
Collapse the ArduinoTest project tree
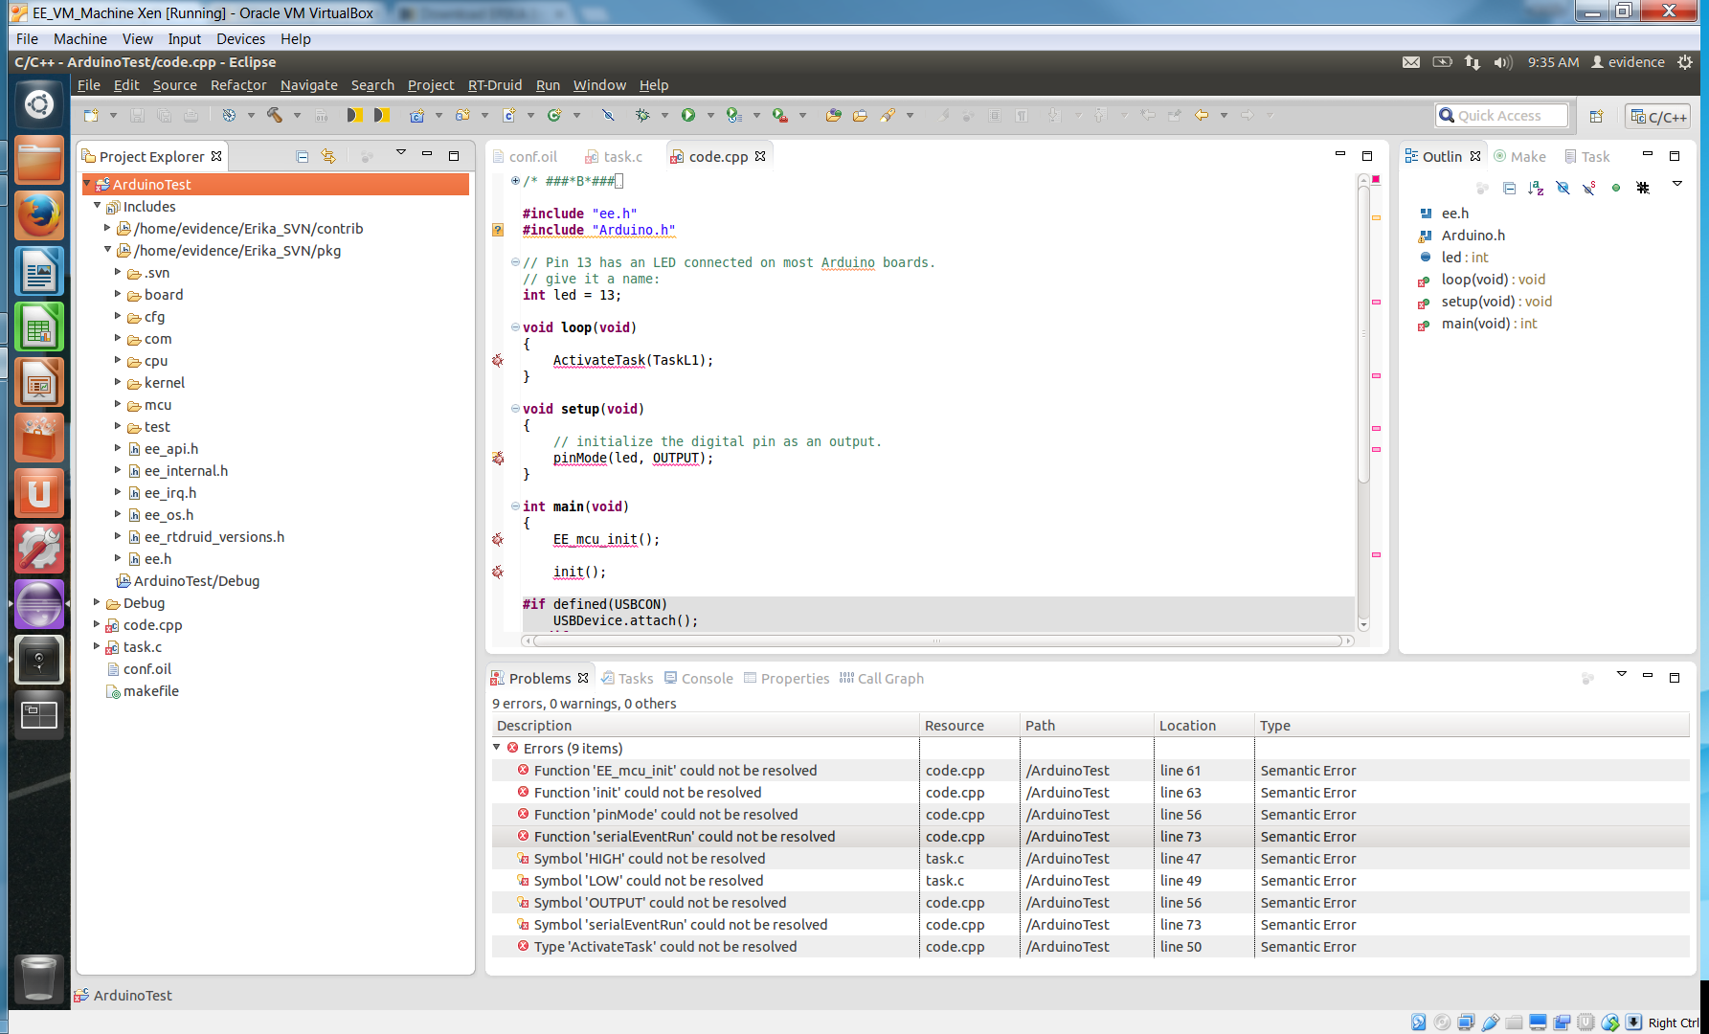click(87, 184)
